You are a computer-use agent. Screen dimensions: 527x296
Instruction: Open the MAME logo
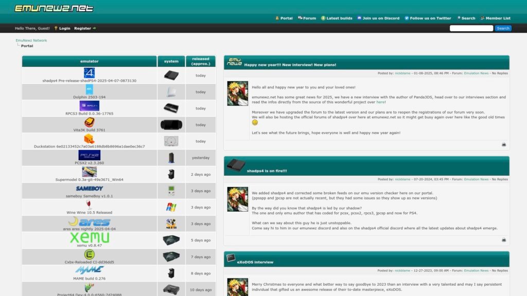tap(90, 270)
